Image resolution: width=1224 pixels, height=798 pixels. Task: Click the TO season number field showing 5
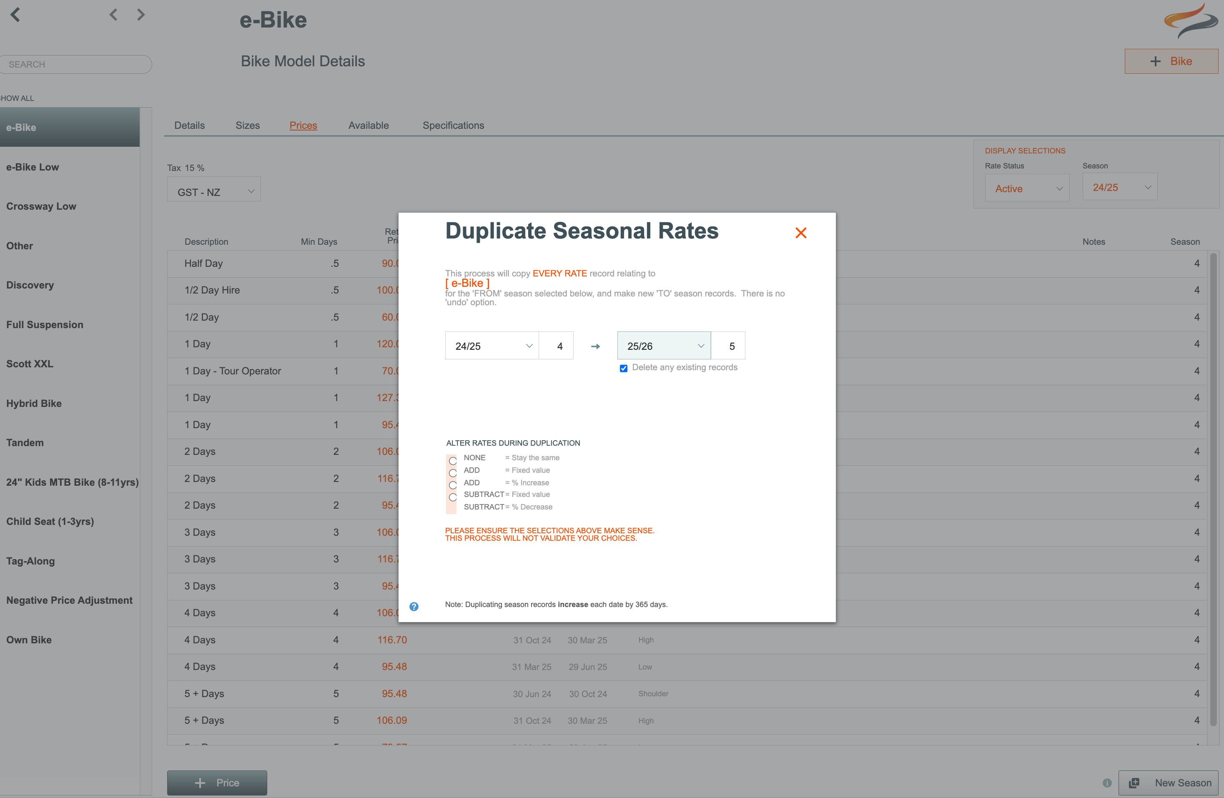pos(728,346)
